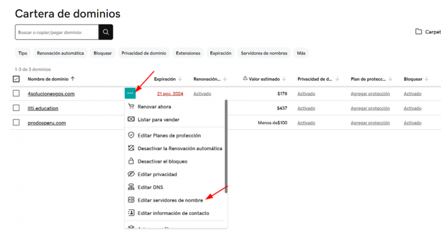
Task: Check the box for itti.education
Action: click(x=16, y=108)
